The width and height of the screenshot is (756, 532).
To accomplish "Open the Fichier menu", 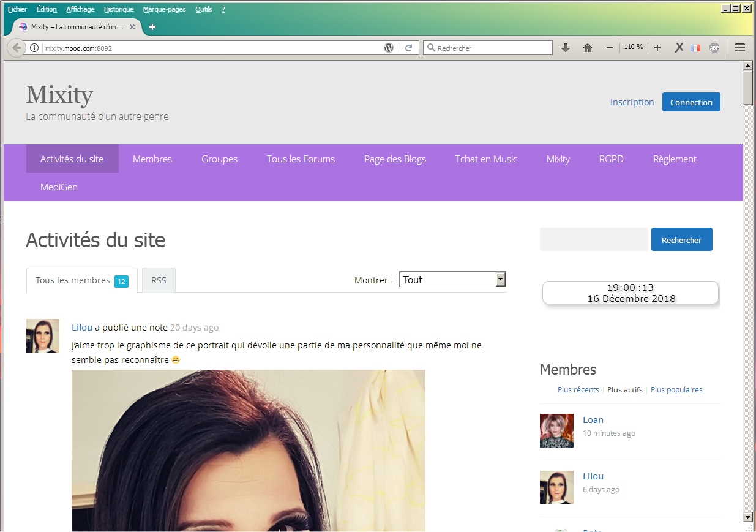I will [x=17, y=9].
